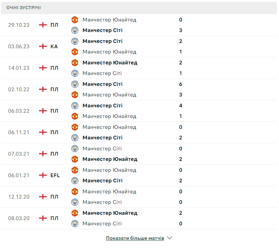
Task: Click the EFL competition label for 06.01.21
Action: [55, 175]
